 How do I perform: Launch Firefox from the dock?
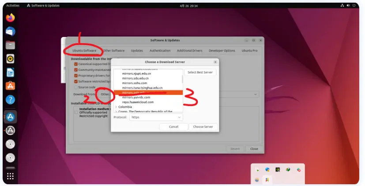point(10,18)
